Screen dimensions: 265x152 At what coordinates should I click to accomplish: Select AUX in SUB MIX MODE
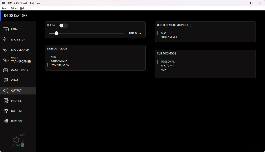[164, 70]
